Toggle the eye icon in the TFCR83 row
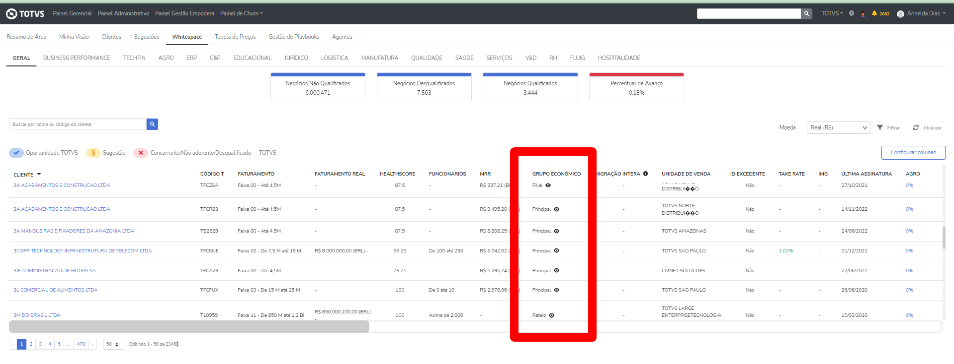Viewport: 954px width, 364px height. click(557, 209)
